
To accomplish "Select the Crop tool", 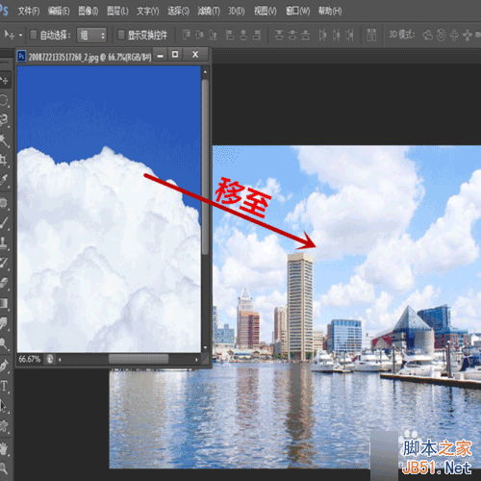I will (4, 160).
